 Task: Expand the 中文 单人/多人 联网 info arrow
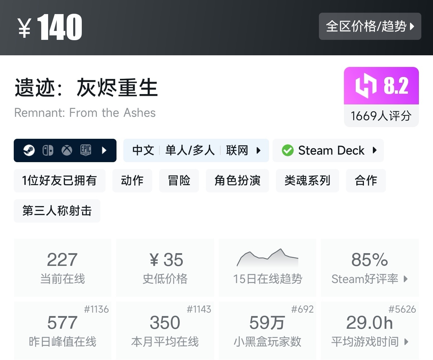258,150
